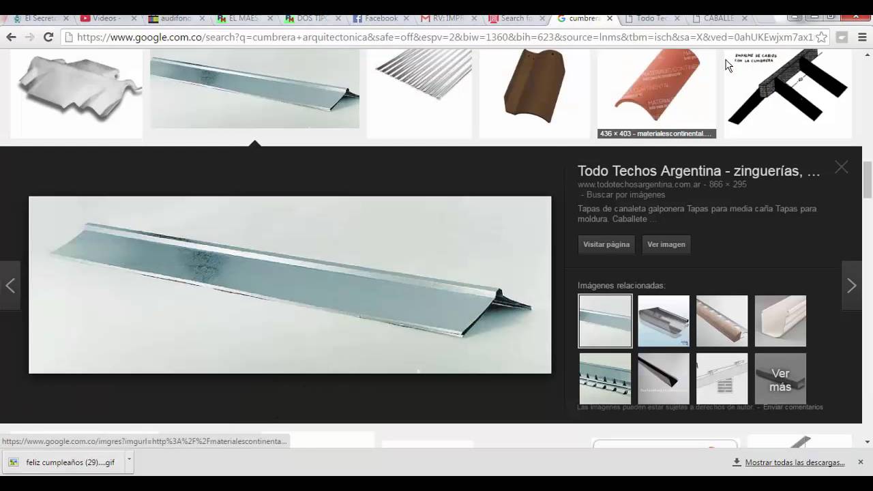Show next image with the right arrow
The image size is (873, 491).
852,286
